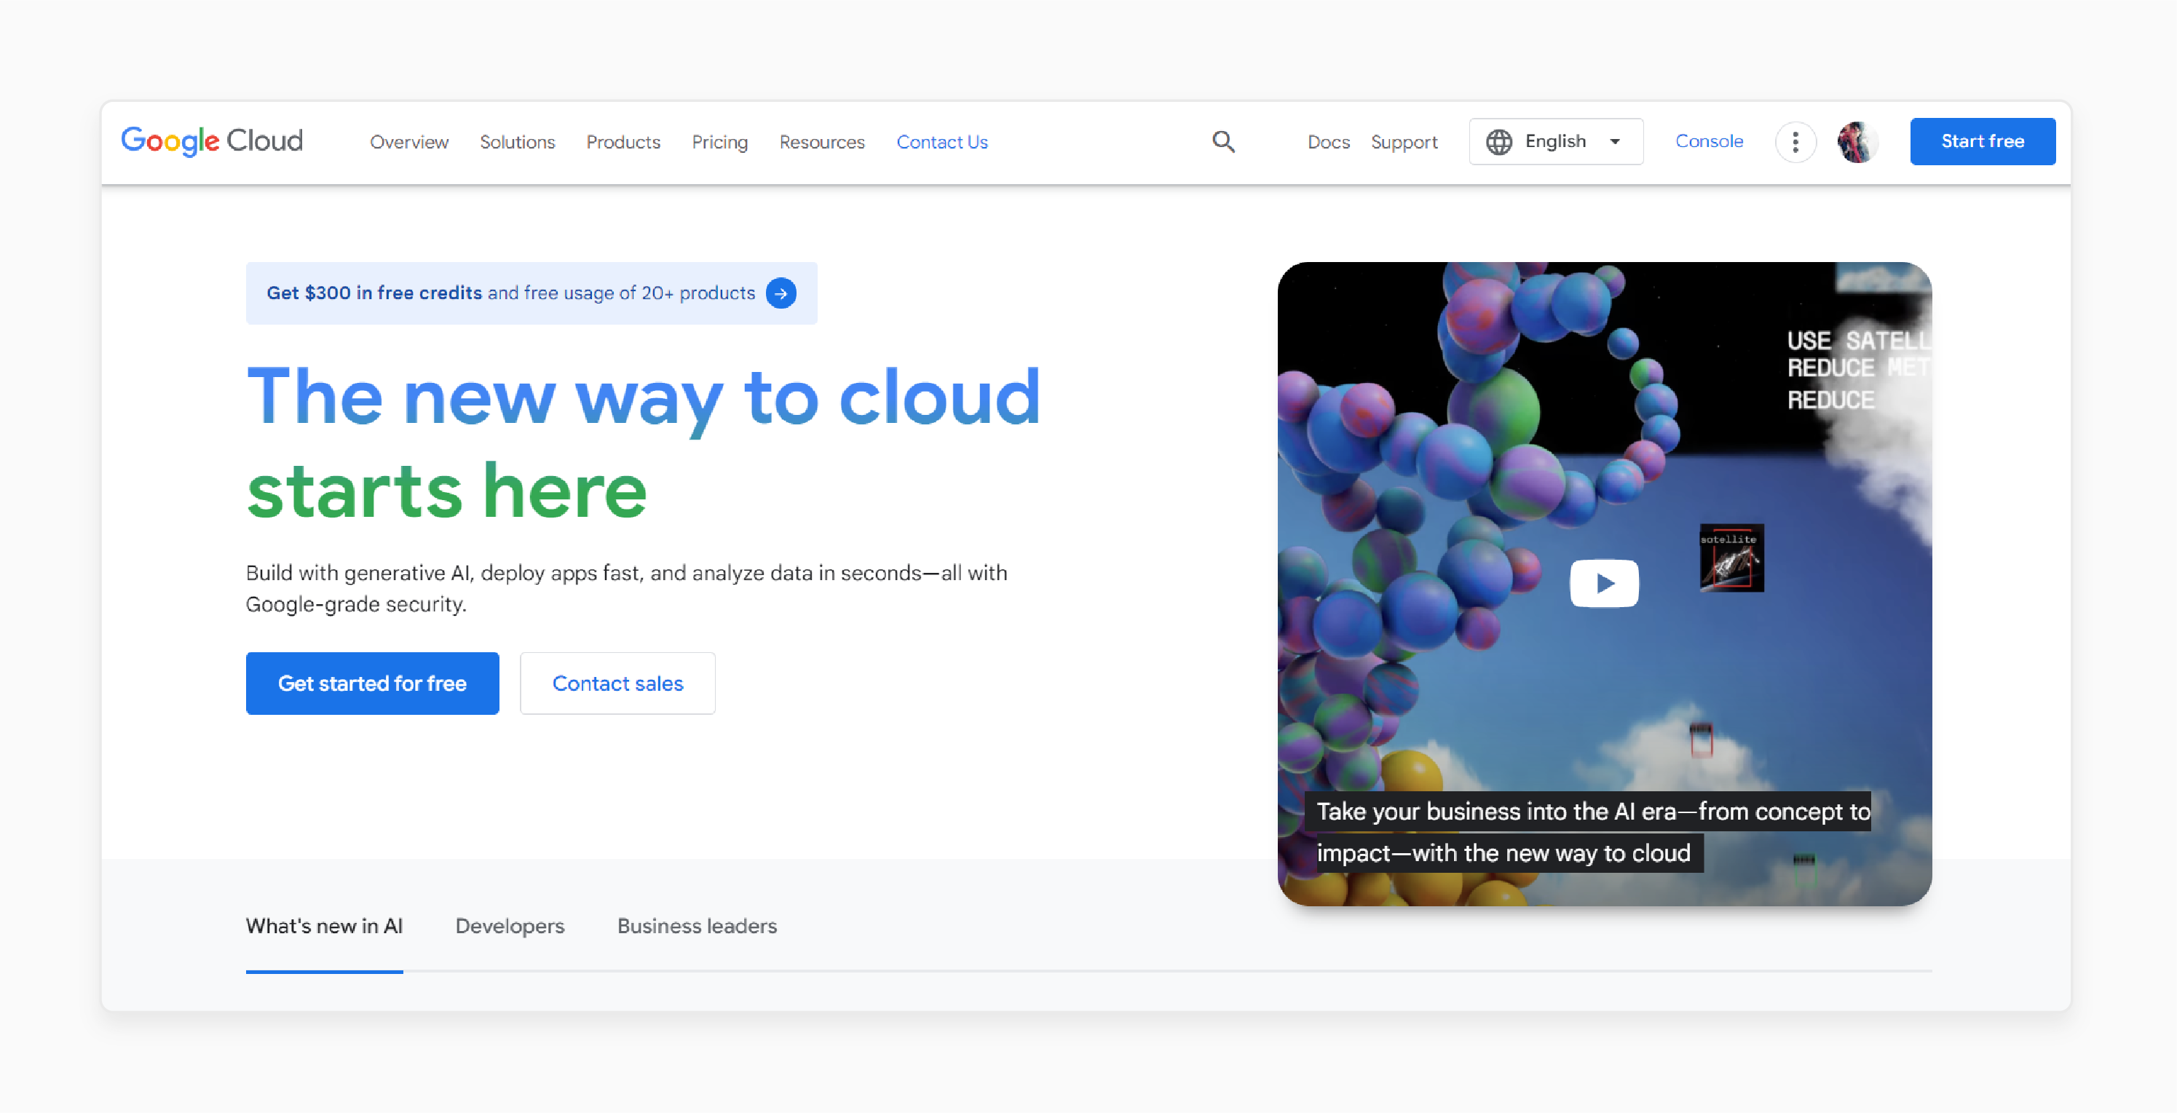Open the Resources menu
This screenshot has height=1113, width=2177.
coord(821,142)
